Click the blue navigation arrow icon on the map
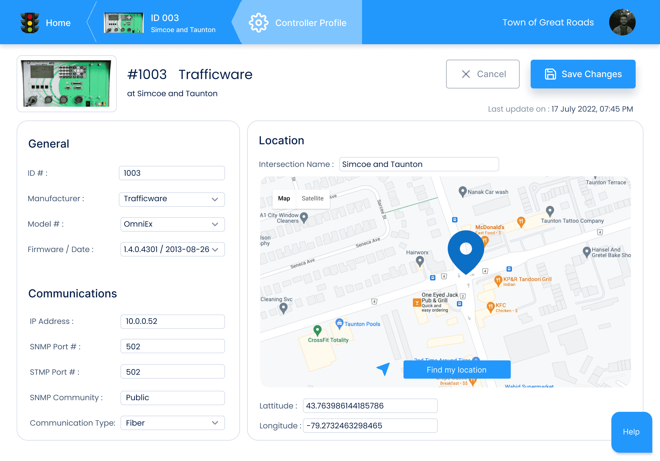Screen dimensions: 660x461 click(x=383, y=368)
